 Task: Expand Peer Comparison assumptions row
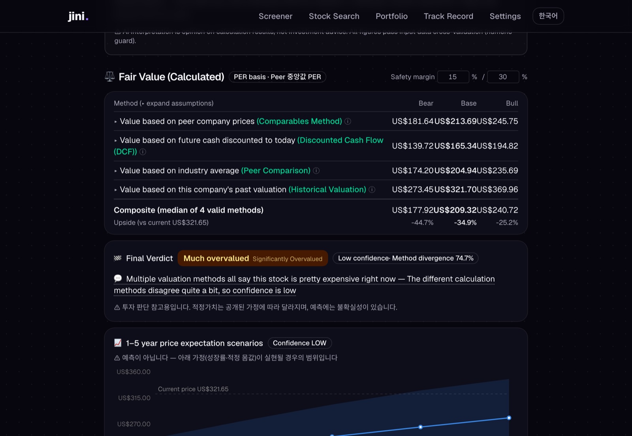[x=316, y=170]
